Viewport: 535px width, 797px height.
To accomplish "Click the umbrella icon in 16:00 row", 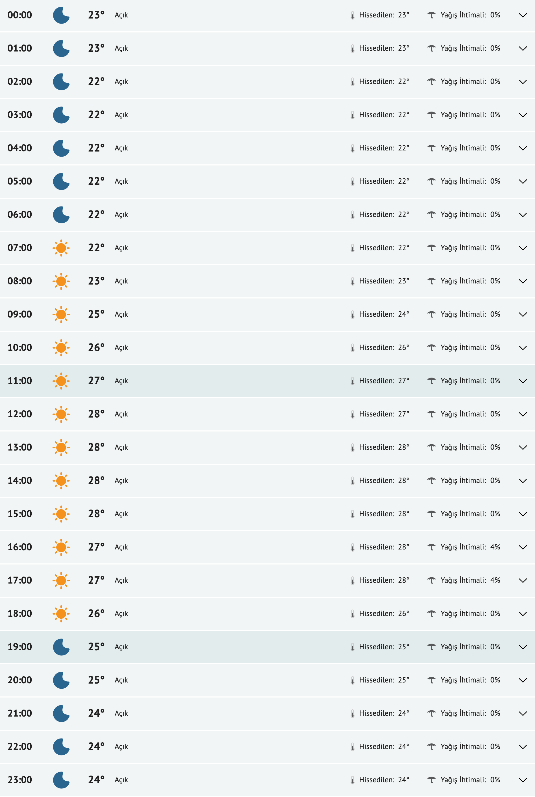I will [431, 547].
